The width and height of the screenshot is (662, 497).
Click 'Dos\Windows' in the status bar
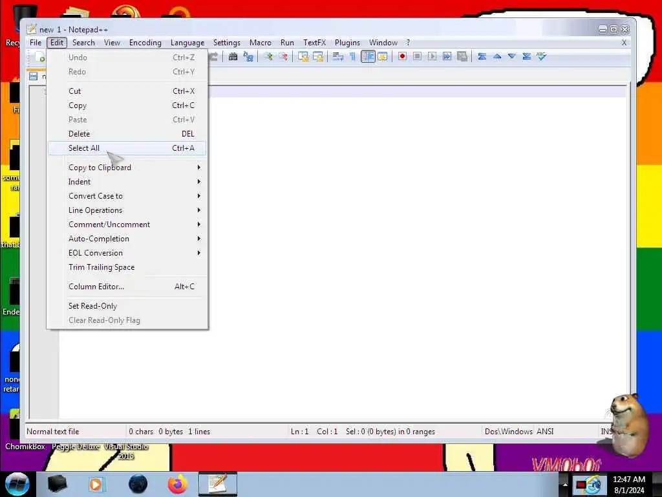click(x=508, y=432)
